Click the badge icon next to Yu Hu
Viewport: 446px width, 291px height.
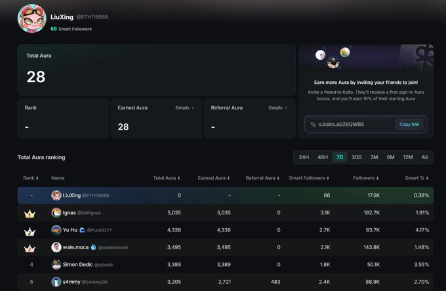(x=82, y=230)
